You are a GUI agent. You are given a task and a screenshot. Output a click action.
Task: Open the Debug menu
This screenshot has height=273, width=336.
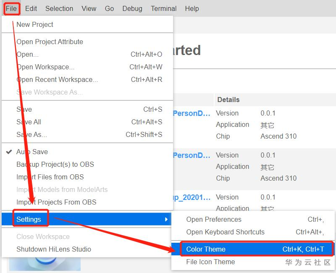tap(132, 8)
